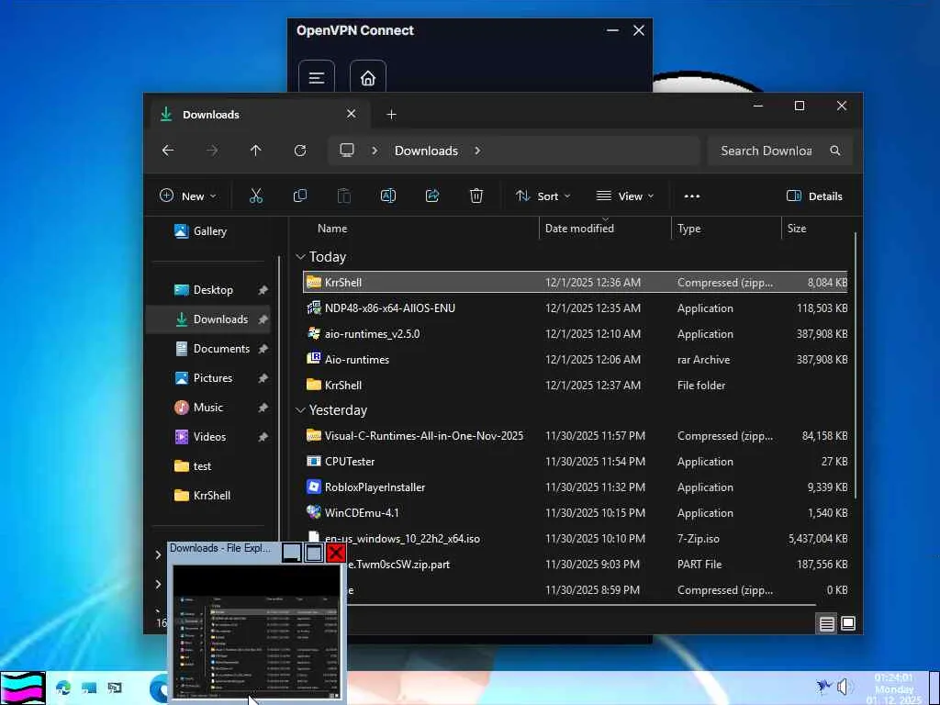Unpin Desktop from Quick access
This screenshot has height=705, width=940.
tap(263, 290)
